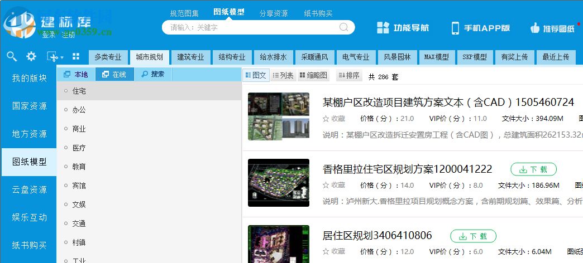
Task: Select the 电气专业 category tab
Action: pos(356,57)
